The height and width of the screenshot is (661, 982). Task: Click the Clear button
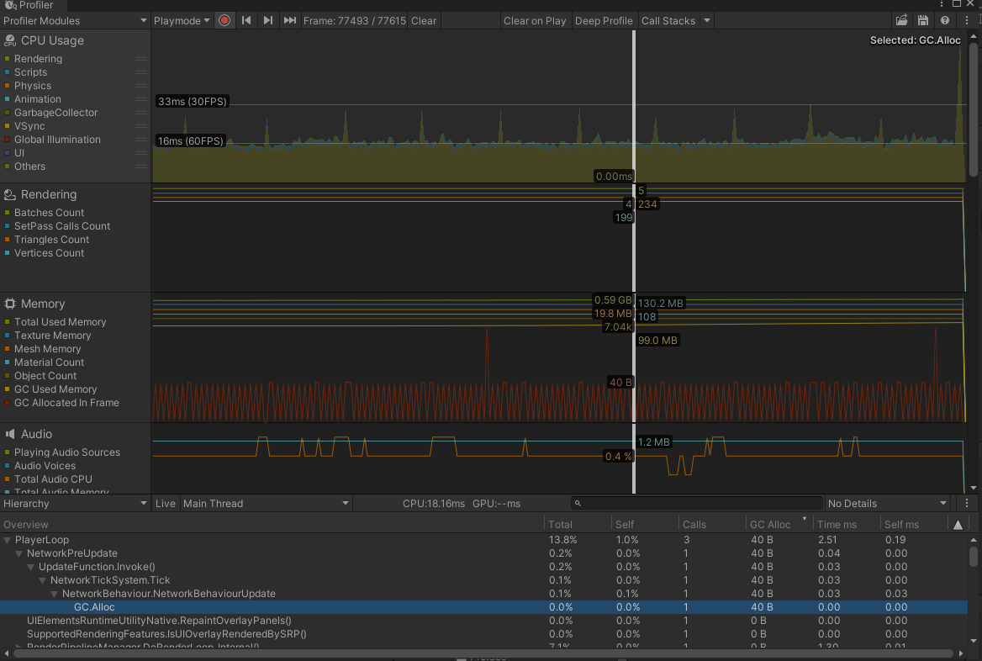coord(424,21)
